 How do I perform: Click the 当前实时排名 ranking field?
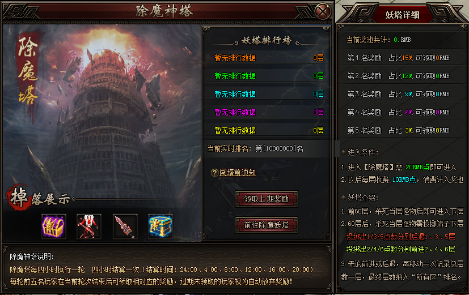click(267, 148)
